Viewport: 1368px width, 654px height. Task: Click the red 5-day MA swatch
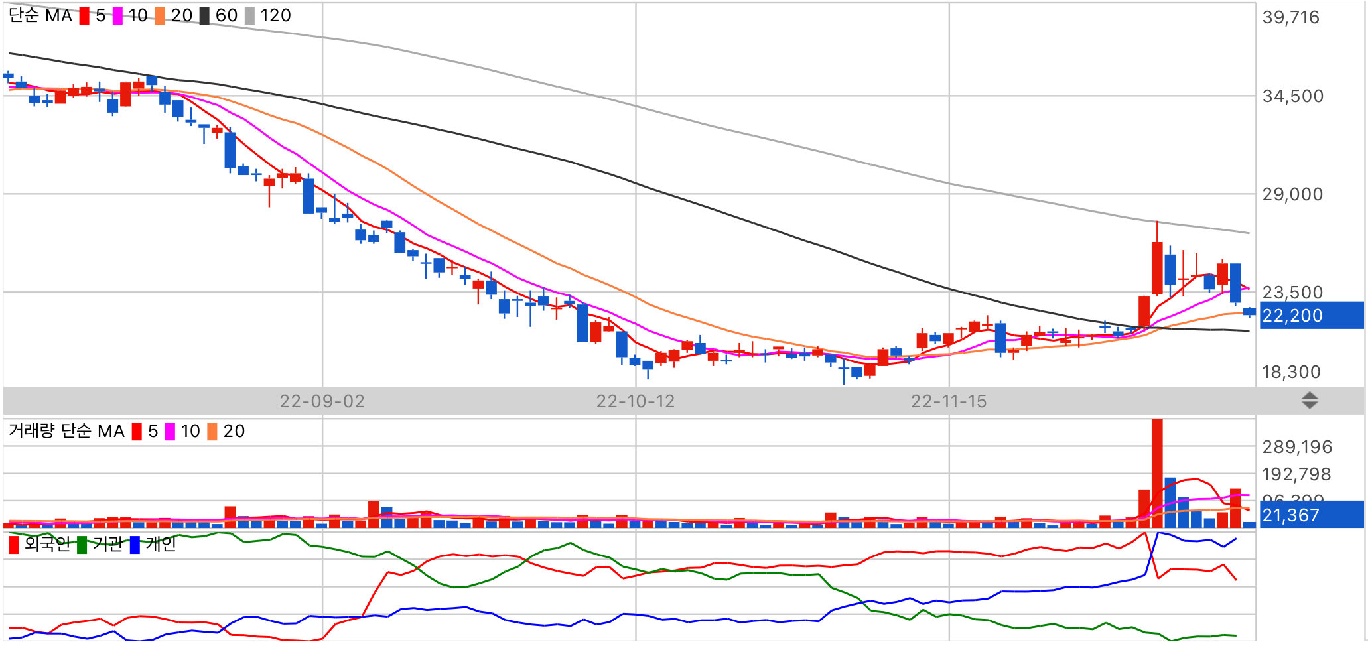(x=84, y=16)
